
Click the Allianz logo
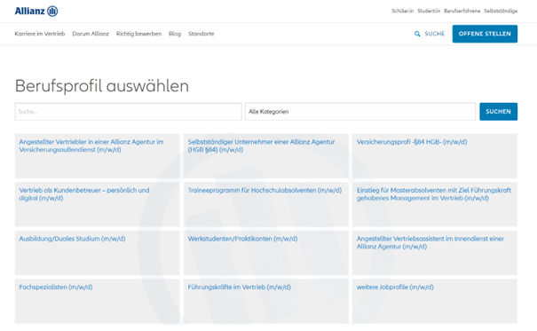(x=36, y=11)
